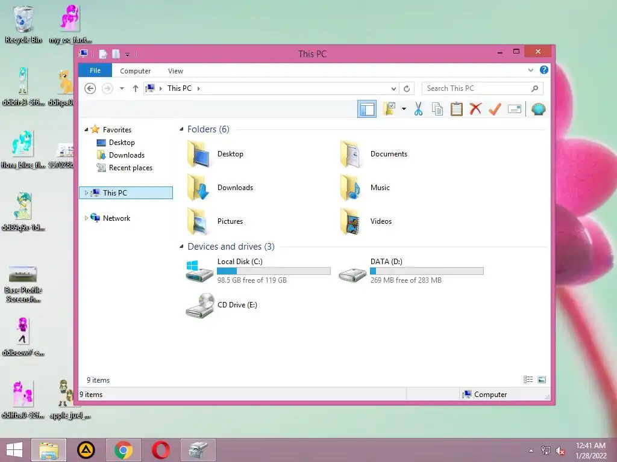This screenshot has width=617, height=462.
Task: Switch to large icons view icon
Action: pyautogui.click(x=542, y=380)
